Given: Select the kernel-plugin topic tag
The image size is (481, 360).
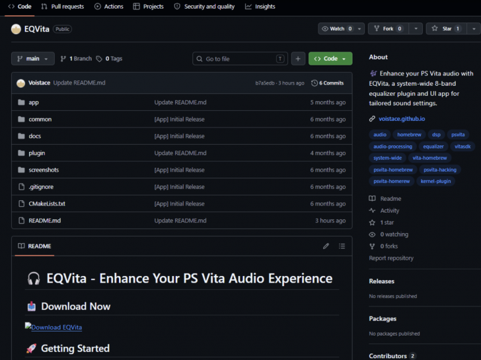Looking at the screenshot, I should click(x=435, y=181).
